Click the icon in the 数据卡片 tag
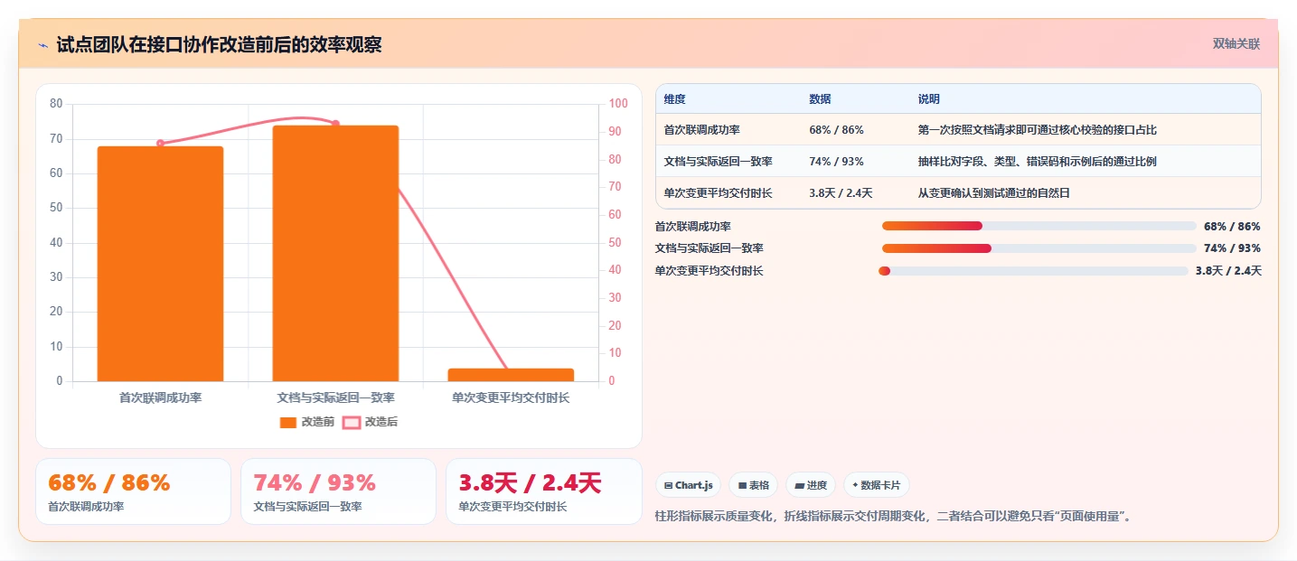 [x=855, y=485]
